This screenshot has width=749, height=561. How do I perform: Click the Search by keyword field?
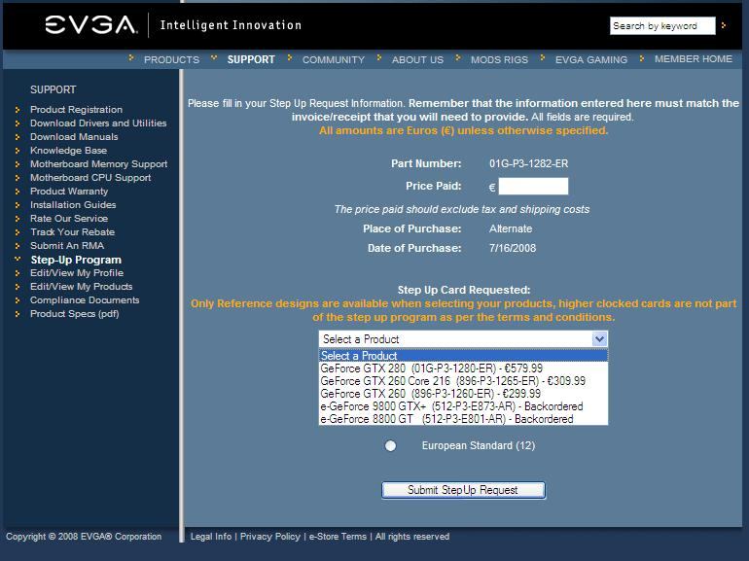point(662,26)
